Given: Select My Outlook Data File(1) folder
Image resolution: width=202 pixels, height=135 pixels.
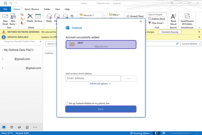Looking at the screenshot, I should [19, 50].
